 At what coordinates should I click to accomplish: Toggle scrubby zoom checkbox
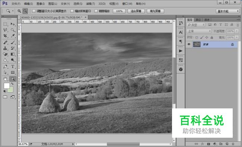tap(96, 11)
